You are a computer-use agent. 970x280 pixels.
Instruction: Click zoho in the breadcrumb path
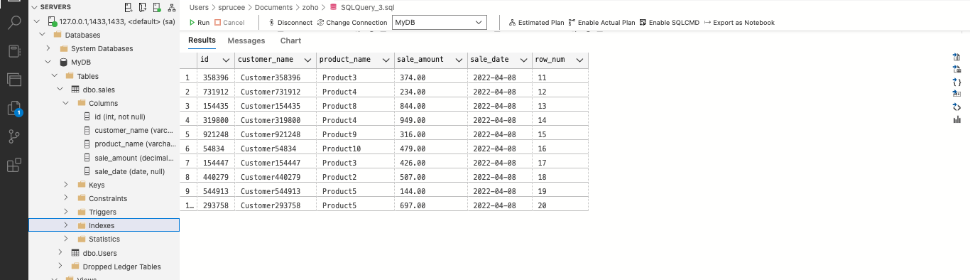tap(310, 7)
